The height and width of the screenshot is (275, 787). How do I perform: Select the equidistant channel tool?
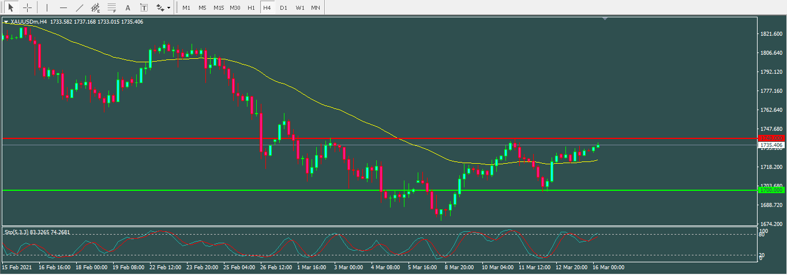(x=95, y=8)
